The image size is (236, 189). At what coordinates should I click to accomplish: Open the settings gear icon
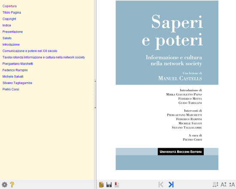click(5, 184)
